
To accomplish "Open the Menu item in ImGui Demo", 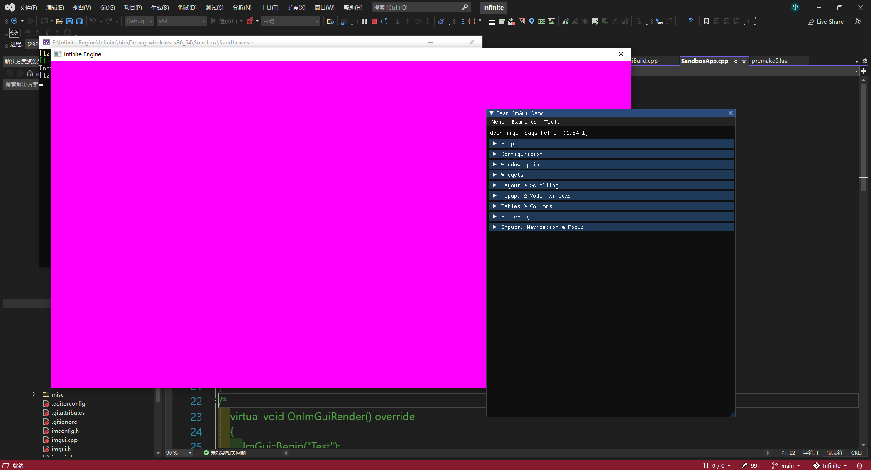I will [498, 122].
